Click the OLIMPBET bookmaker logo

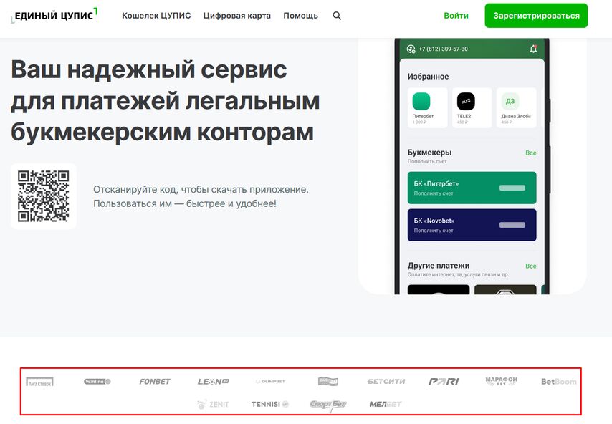[270, 382]
